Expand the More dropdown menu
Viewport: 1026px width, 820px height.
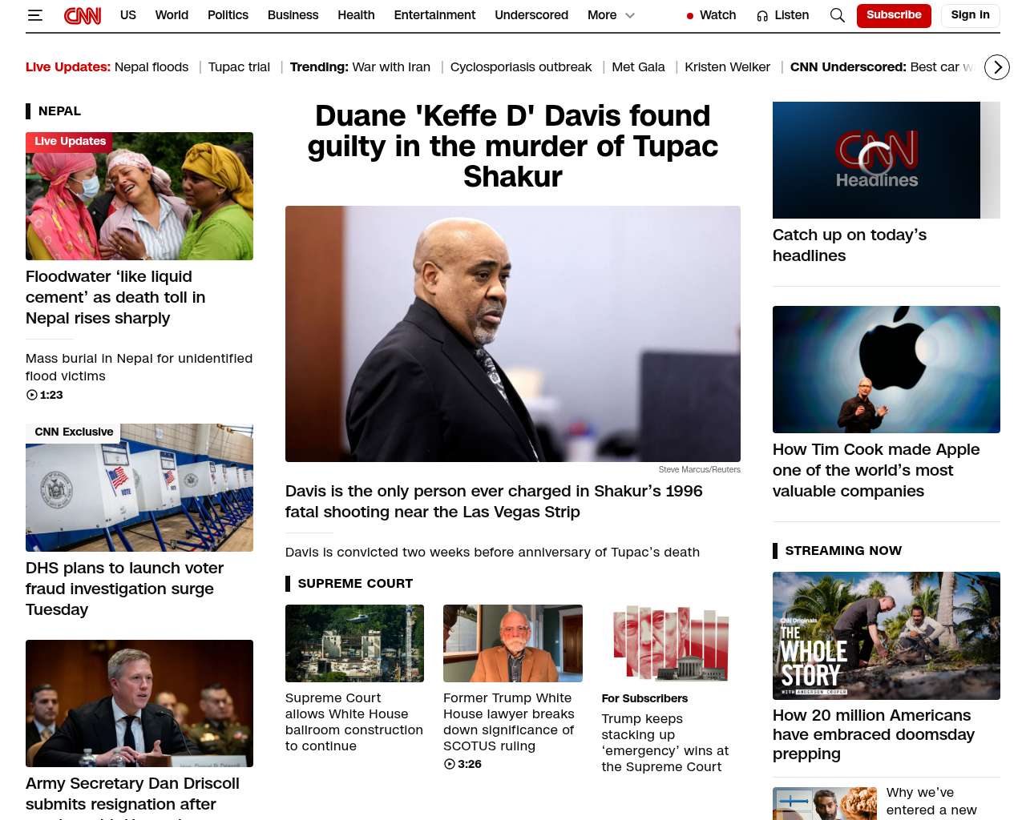point(611,15)
